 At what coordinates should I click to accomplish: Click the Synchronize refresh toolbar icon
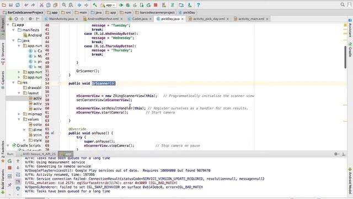18,5
